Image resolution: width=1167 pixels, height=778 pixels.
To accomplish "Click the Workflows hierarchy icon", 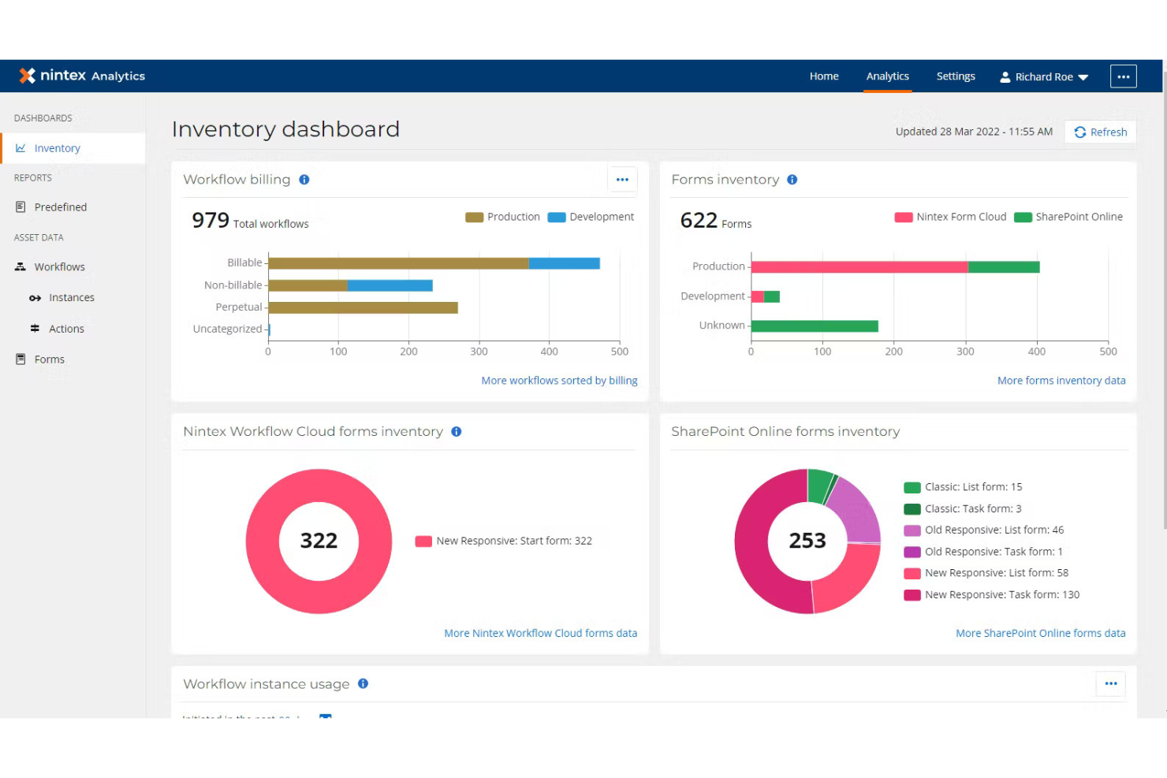I will click(x=21, y=267).
